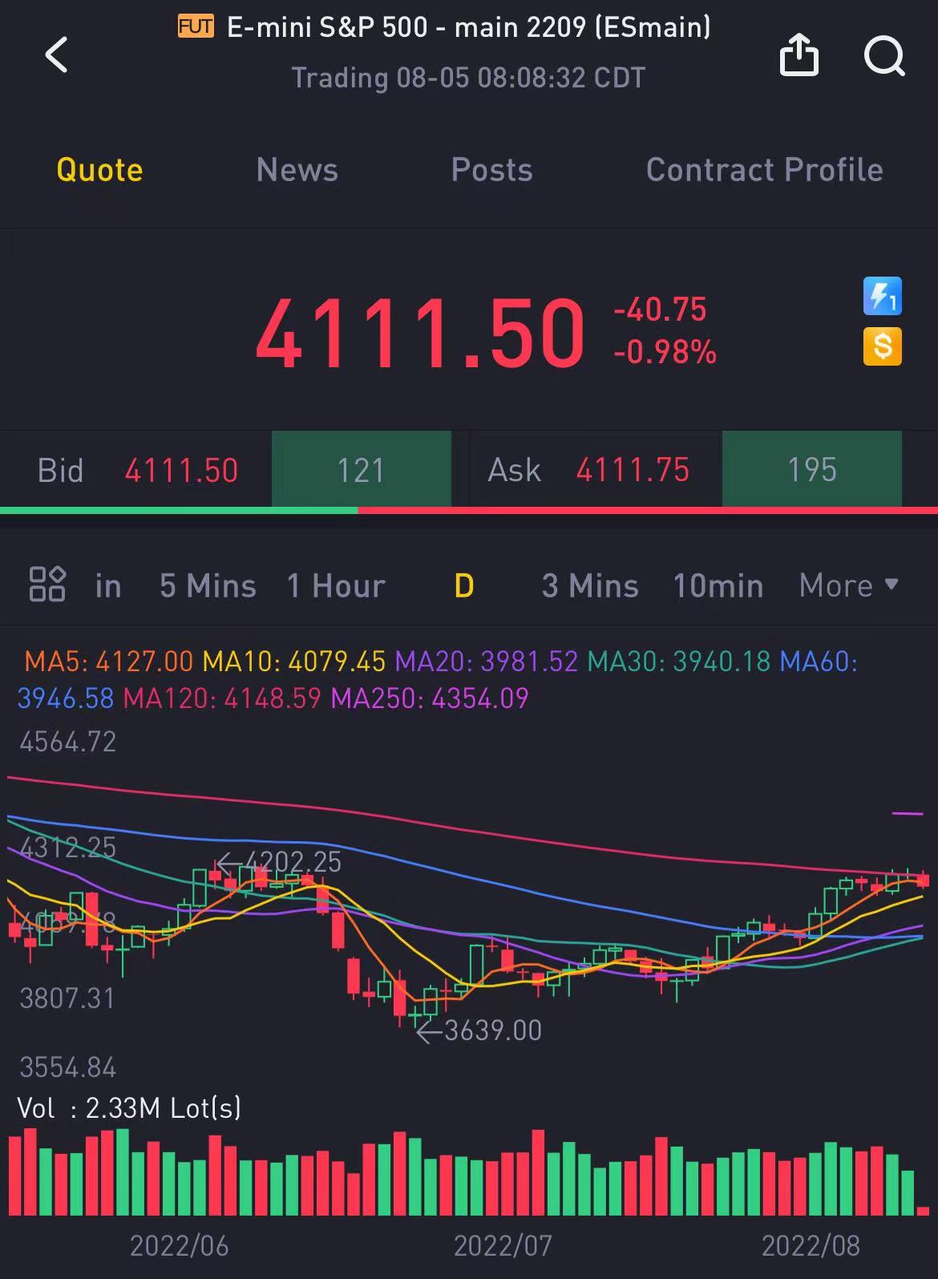Tap the MA5: 4127.00 indicator label

(109, 662)
